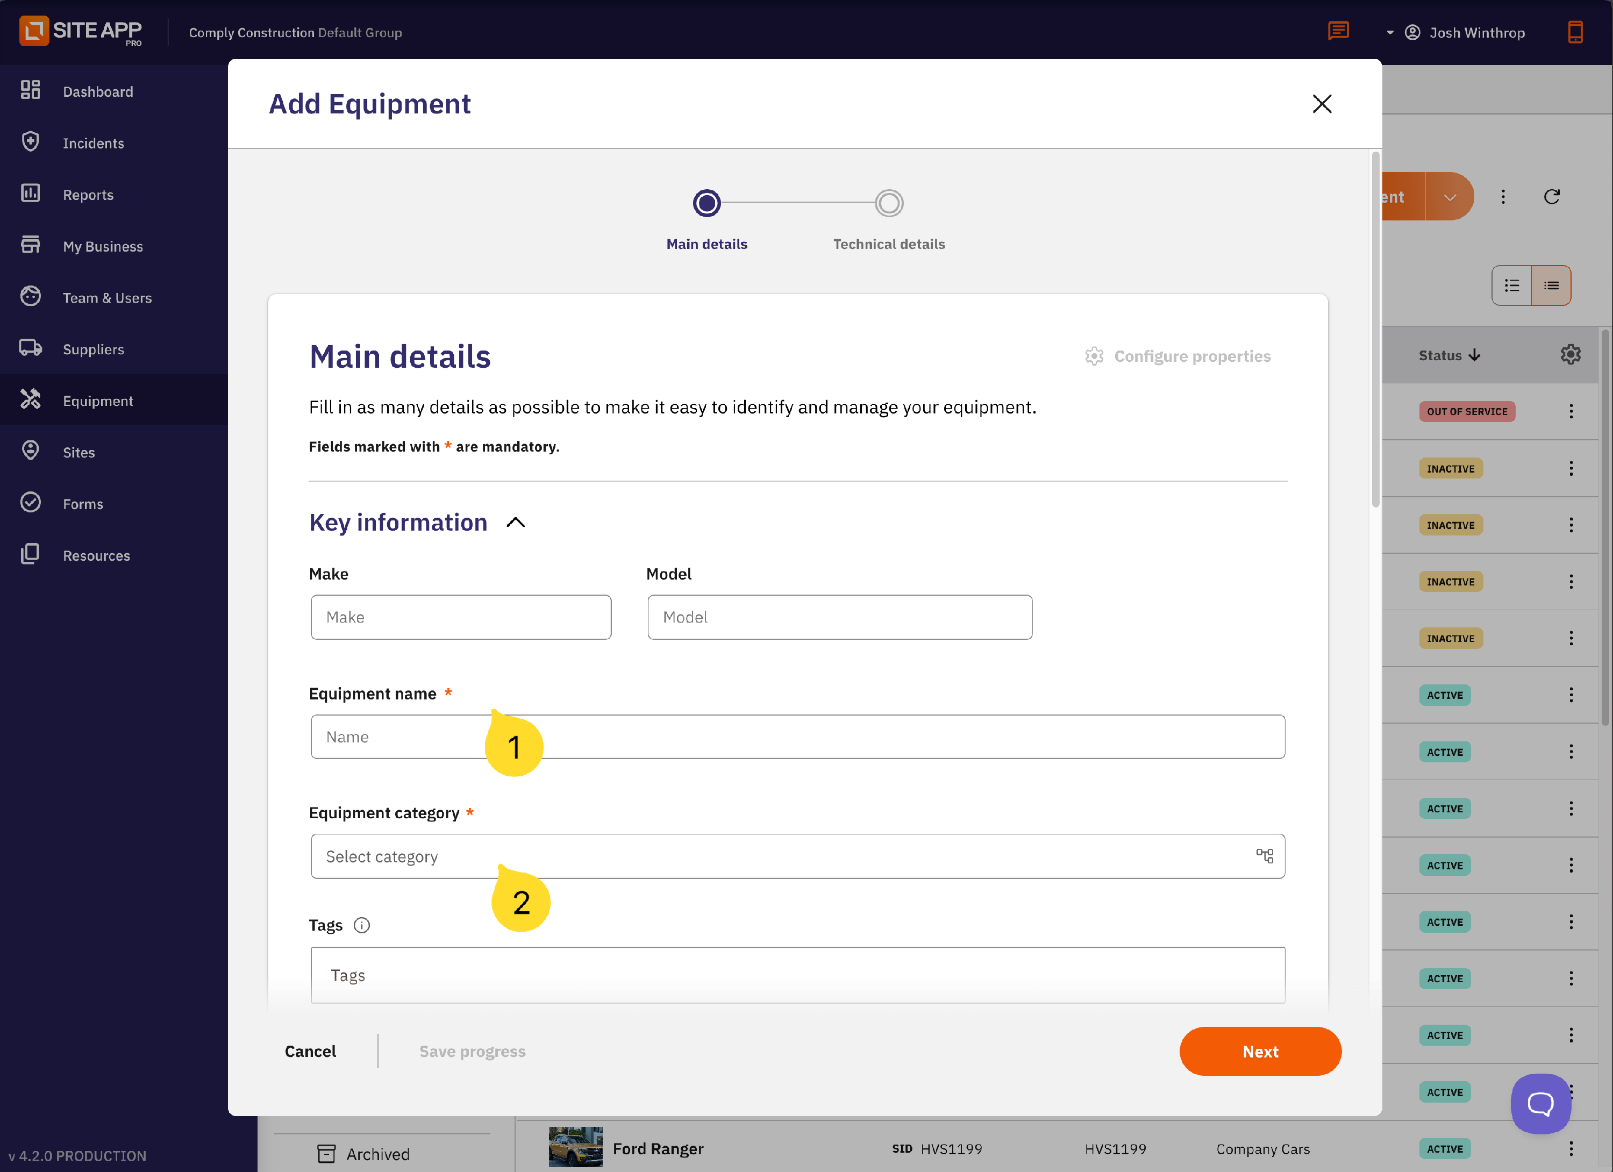Click the Make input field
The width and height of the screenshot is (1613, 1172).
[x=461, y=617]
